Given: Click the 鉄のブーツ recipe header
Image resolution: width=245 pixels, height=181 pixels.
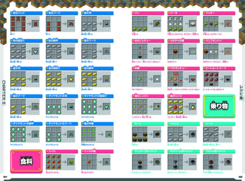Looking at the screenshot, I should click(97, 41).
